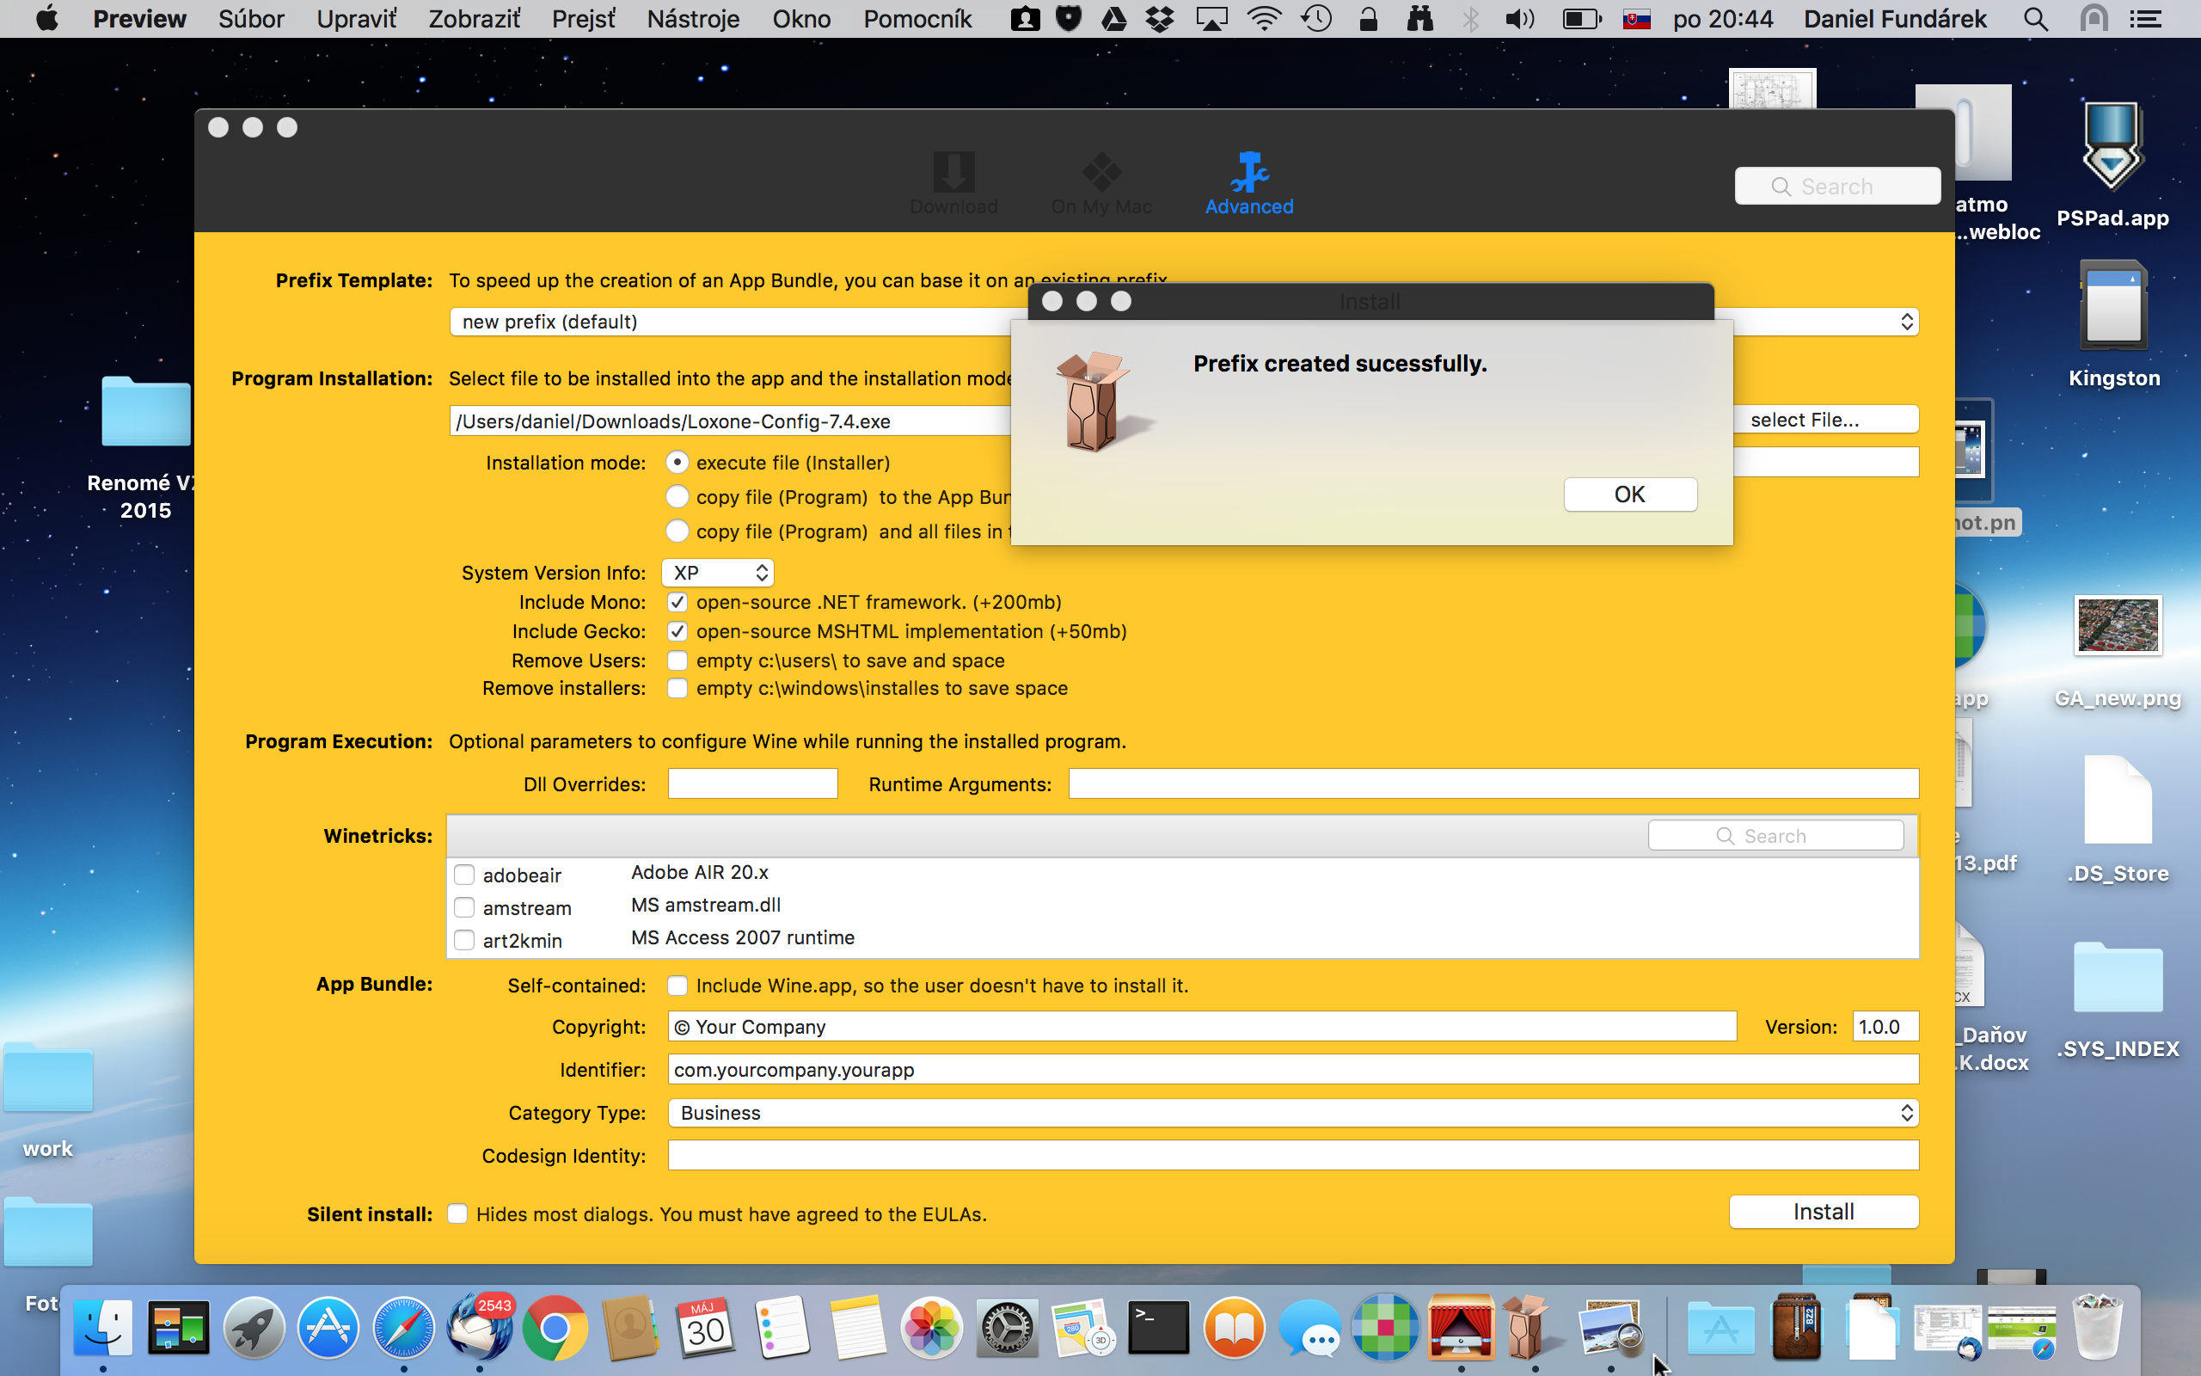
Task: Enable Remove Users checkbox
Action: 677,660
